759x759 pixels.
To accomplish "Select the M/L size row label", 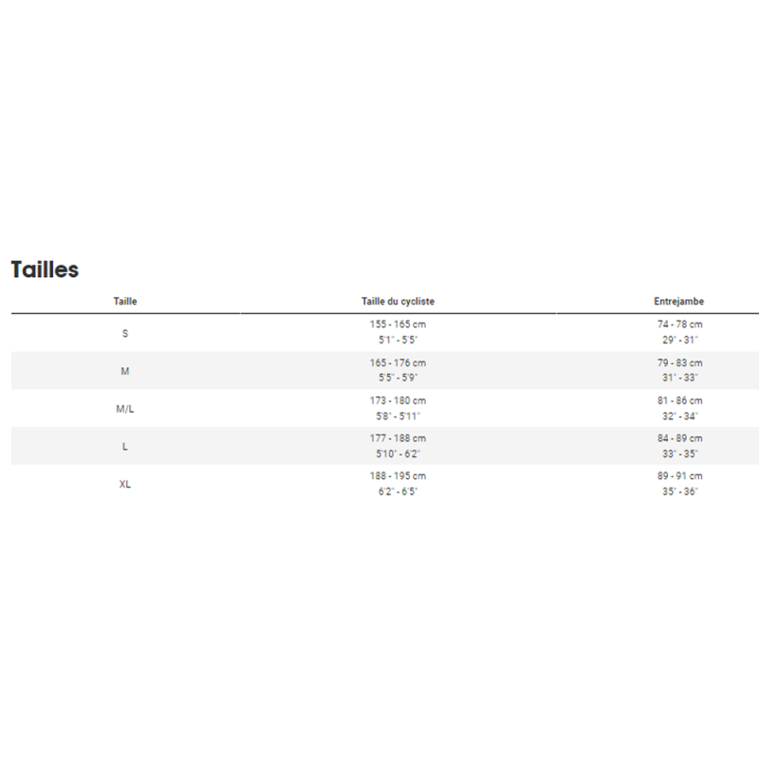I will pos(125,409).
